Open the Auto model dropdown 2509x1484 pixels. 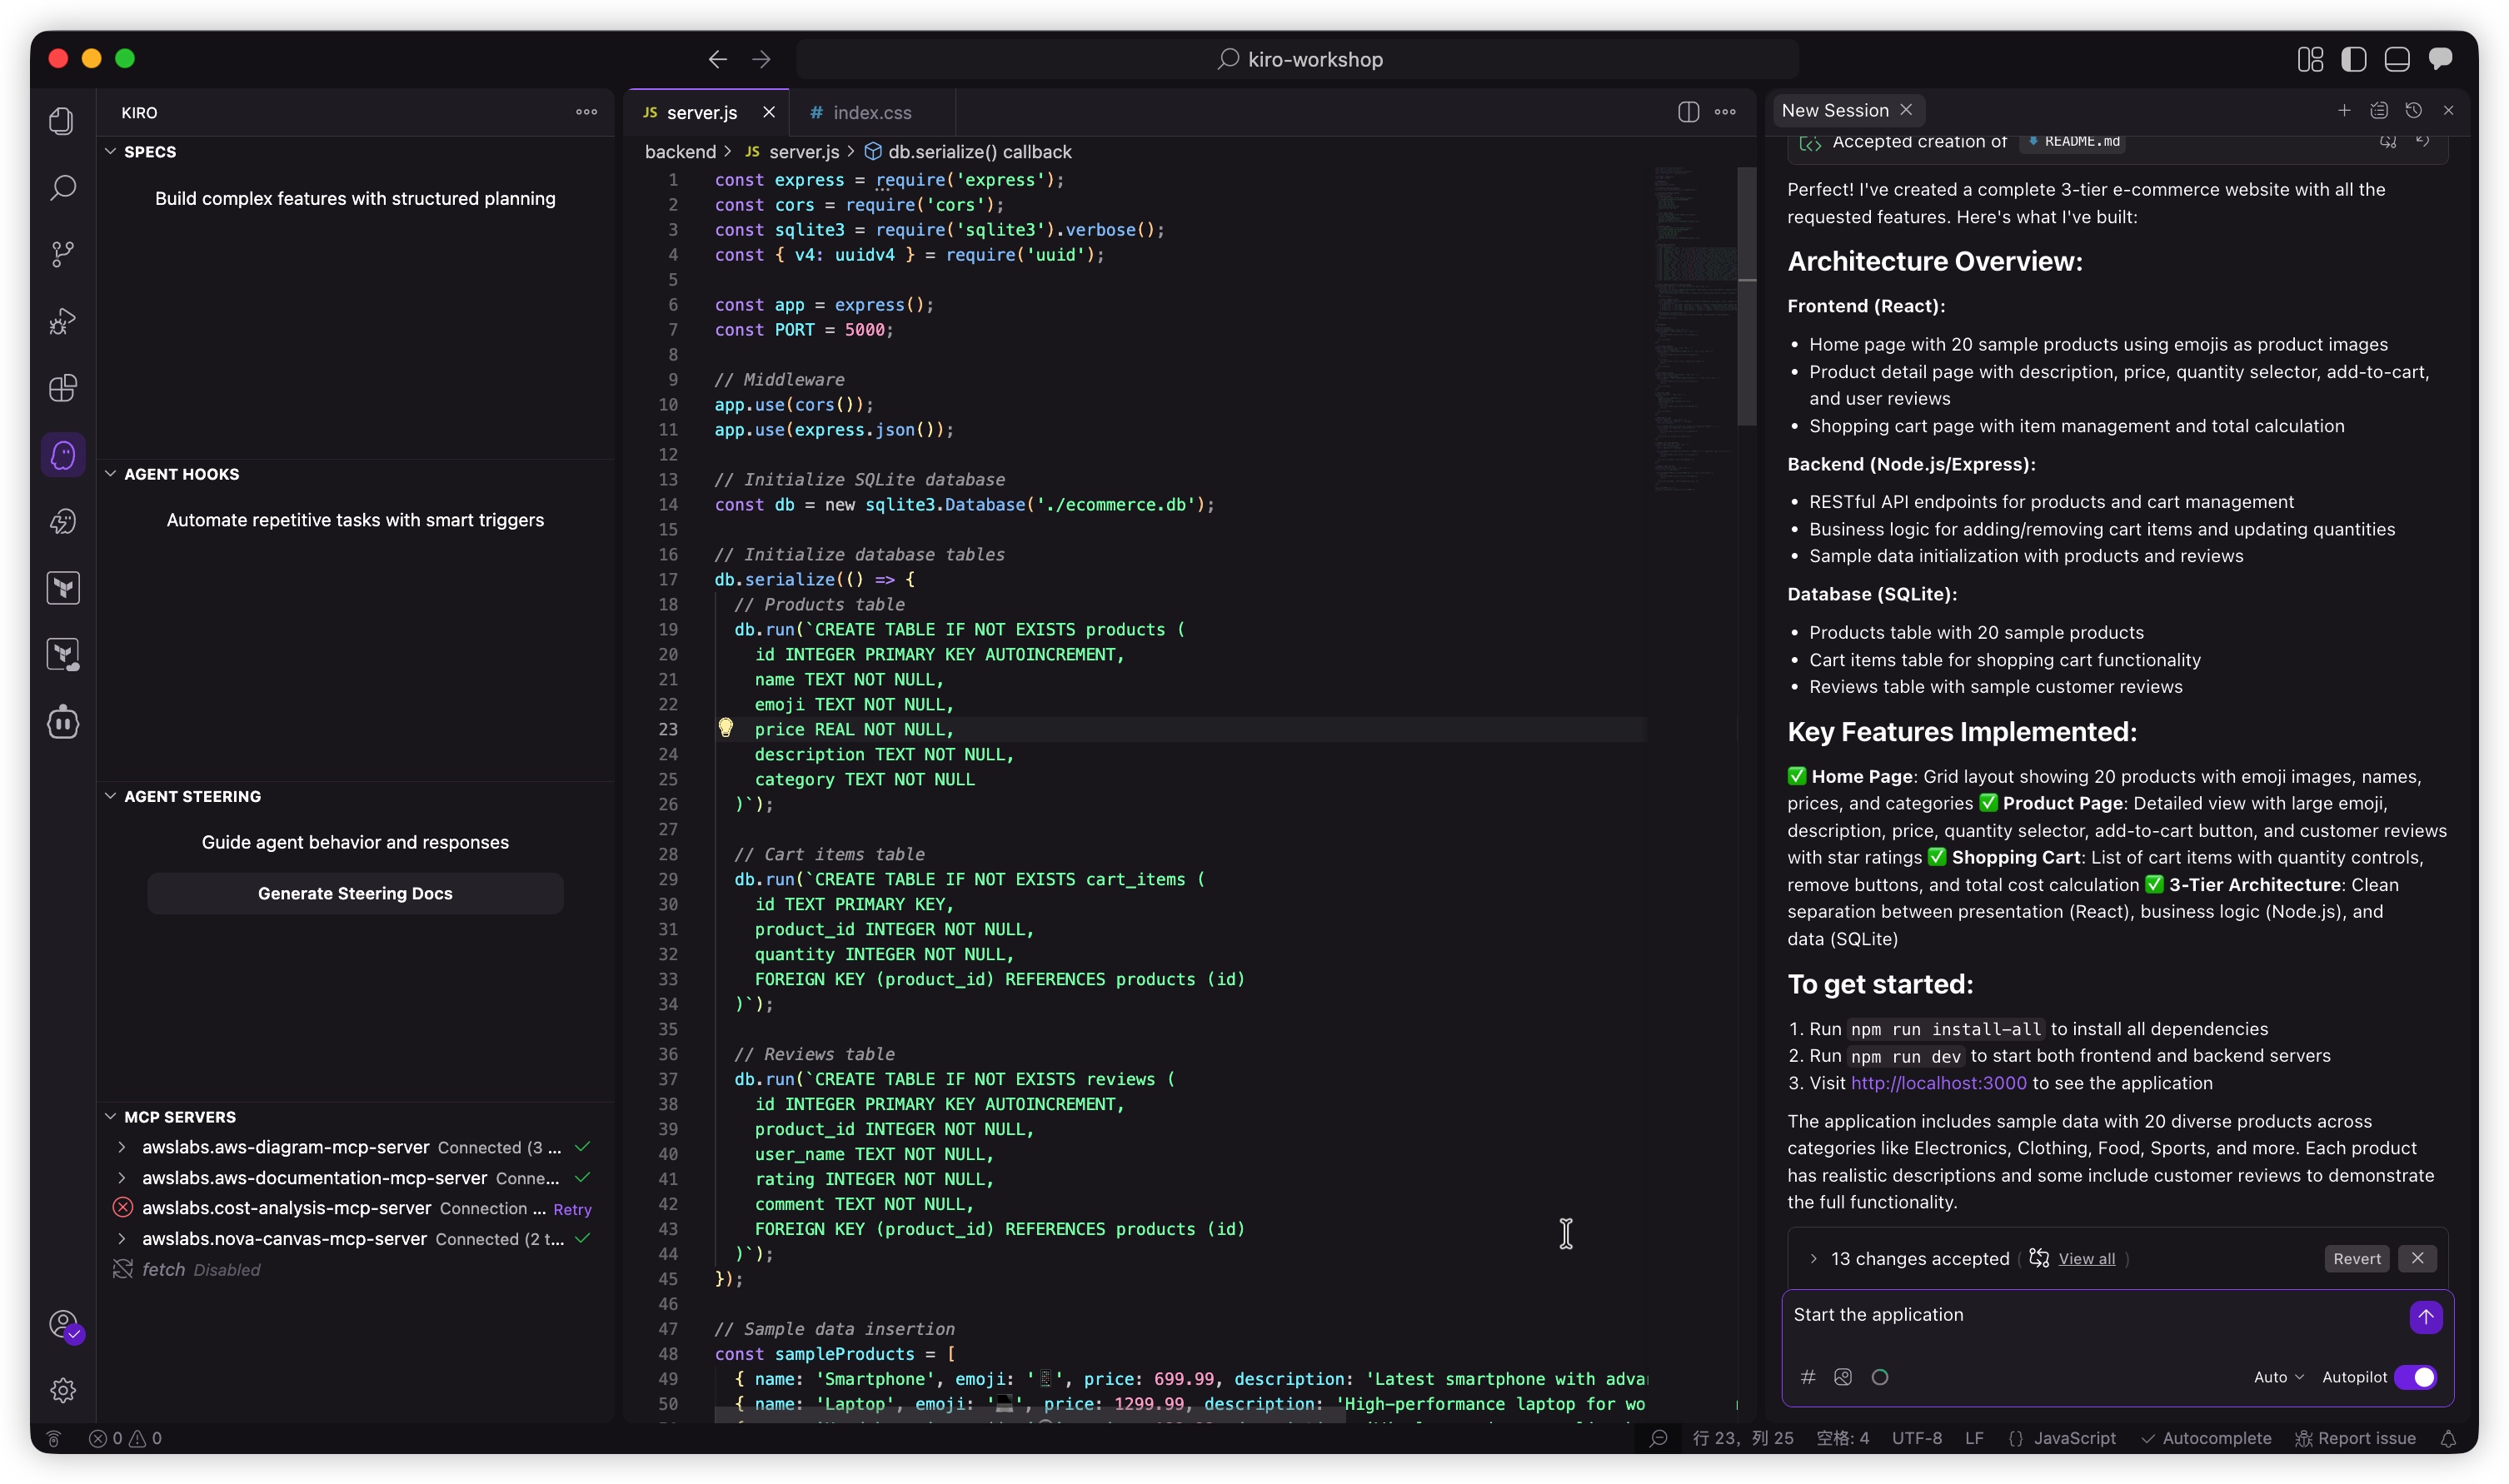coord(2277,1377)
